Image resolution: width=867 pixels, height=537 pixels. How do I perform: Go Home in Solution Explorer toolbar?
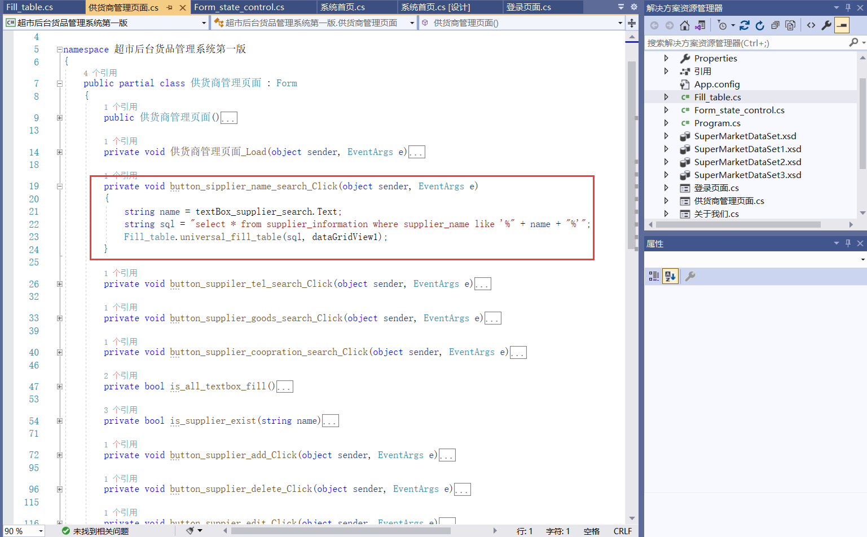tap(684, 25)
